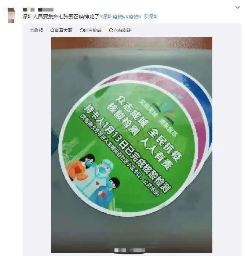Screen dimensions: 245x256
Task: Collapse the image using the 收起 label
Action: pos(39,30)
